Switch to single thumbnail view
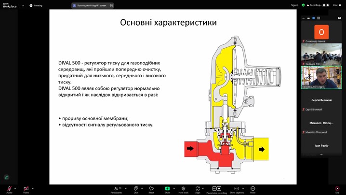346x195 pixels. [308, 18]
